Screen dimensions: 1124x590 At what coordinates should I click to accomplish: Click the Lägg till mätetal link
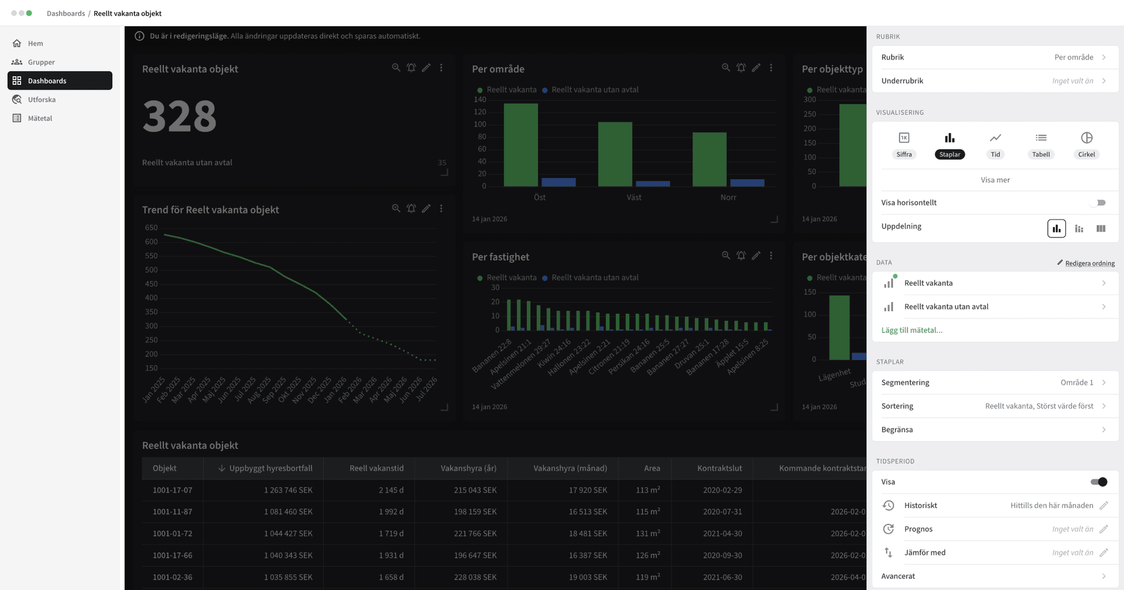click(912, 330)
